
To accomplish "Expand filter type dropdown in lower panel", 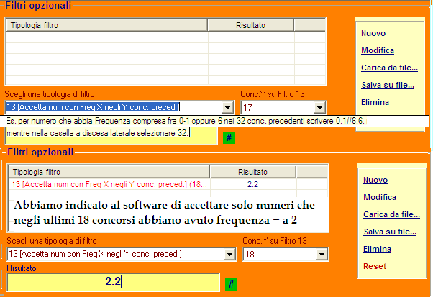I will click(x=229, y=255).
